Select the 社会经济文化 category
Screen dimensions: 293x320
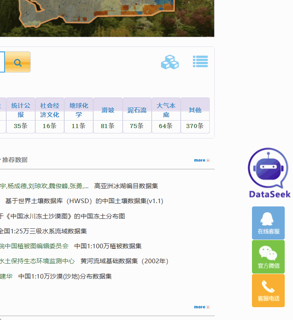pos(50,110)
